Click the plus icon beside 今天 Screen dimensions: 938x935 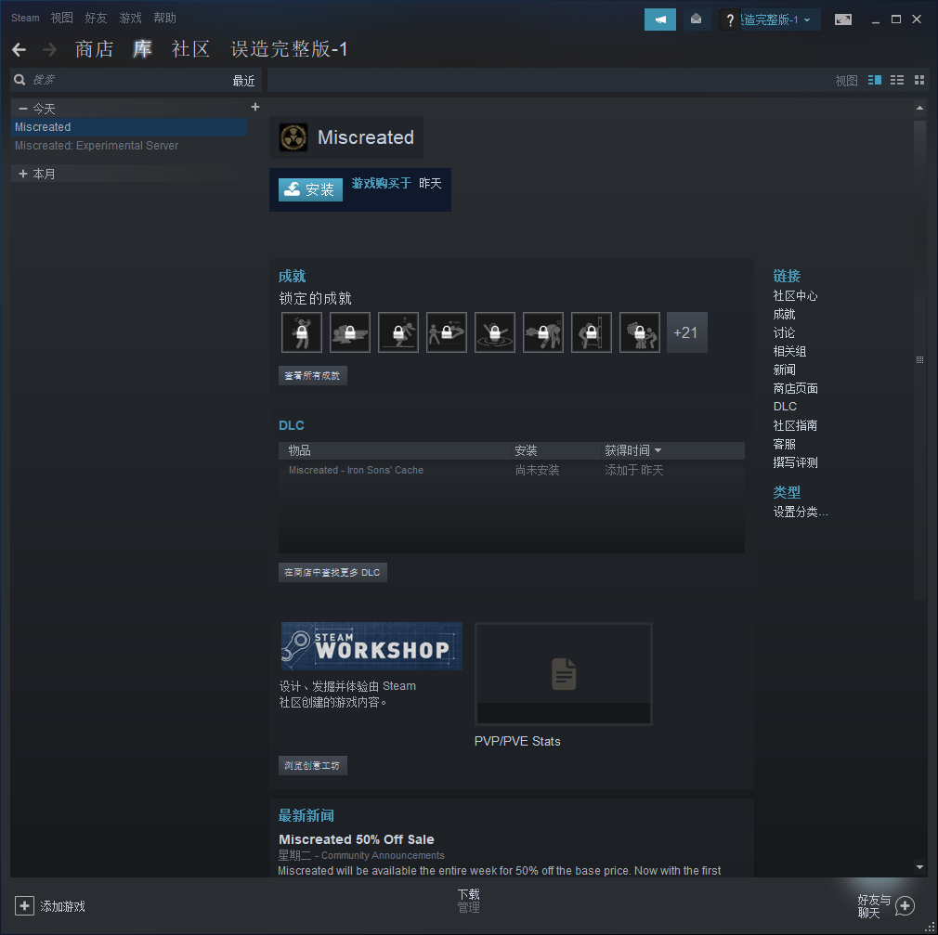click(x=255, y=108)
